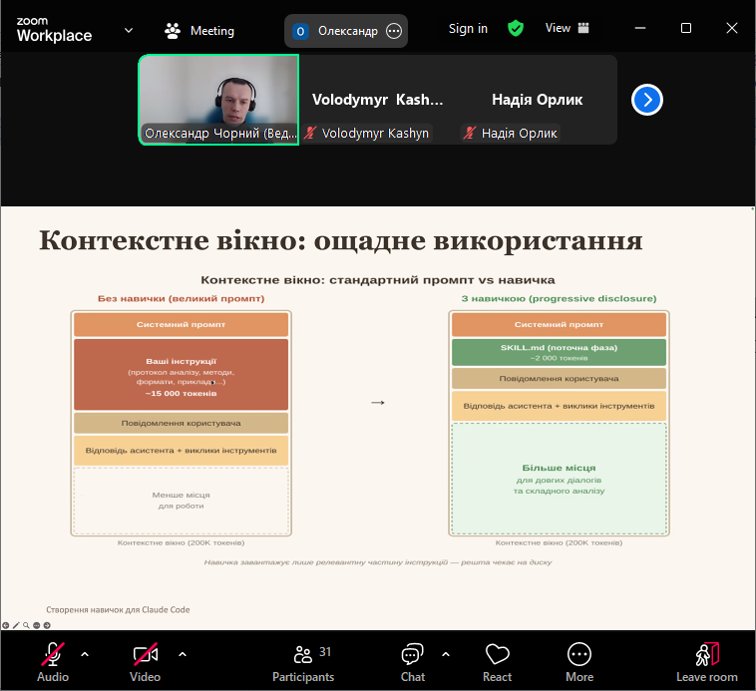Open the View layout menu

pyautogui.click(x=567, y=29)
